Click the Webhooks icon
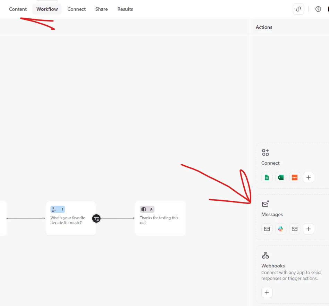This screenshot has height=306, width=329. [265, 255]
